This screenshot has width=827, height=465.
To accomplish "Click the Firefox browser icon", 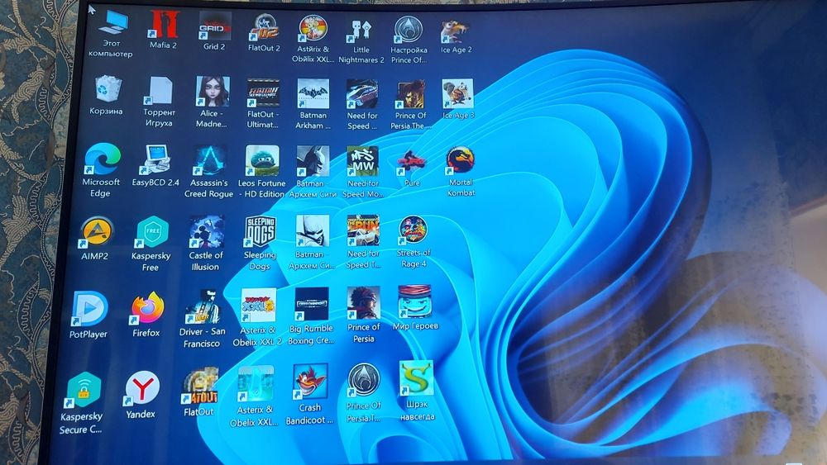I will tap(146, 314).
